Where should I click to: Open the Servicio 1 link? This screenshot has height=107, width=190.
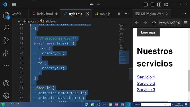point(146,77)
